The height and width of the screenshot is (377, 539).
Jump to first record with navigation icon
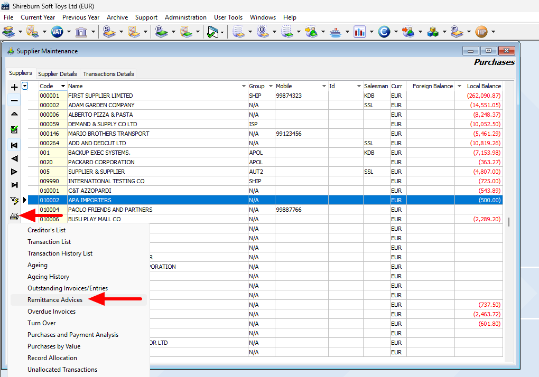[14, 145]
